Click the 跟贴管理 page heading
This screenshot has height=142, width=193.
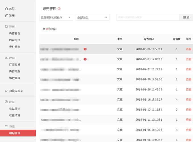[49, 9]
